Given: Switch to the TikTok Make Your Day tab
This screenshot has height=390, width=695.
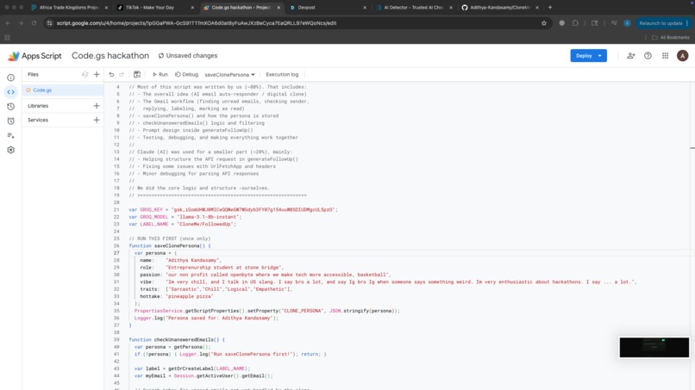Looking at the screenshot, I should click(154, 8).
